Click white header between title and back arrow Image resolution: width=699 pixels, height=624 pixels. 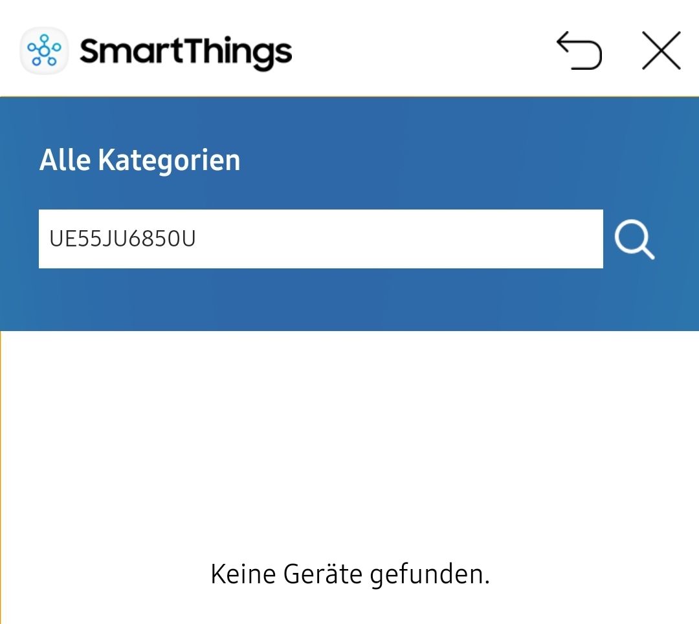coord(421,50)
